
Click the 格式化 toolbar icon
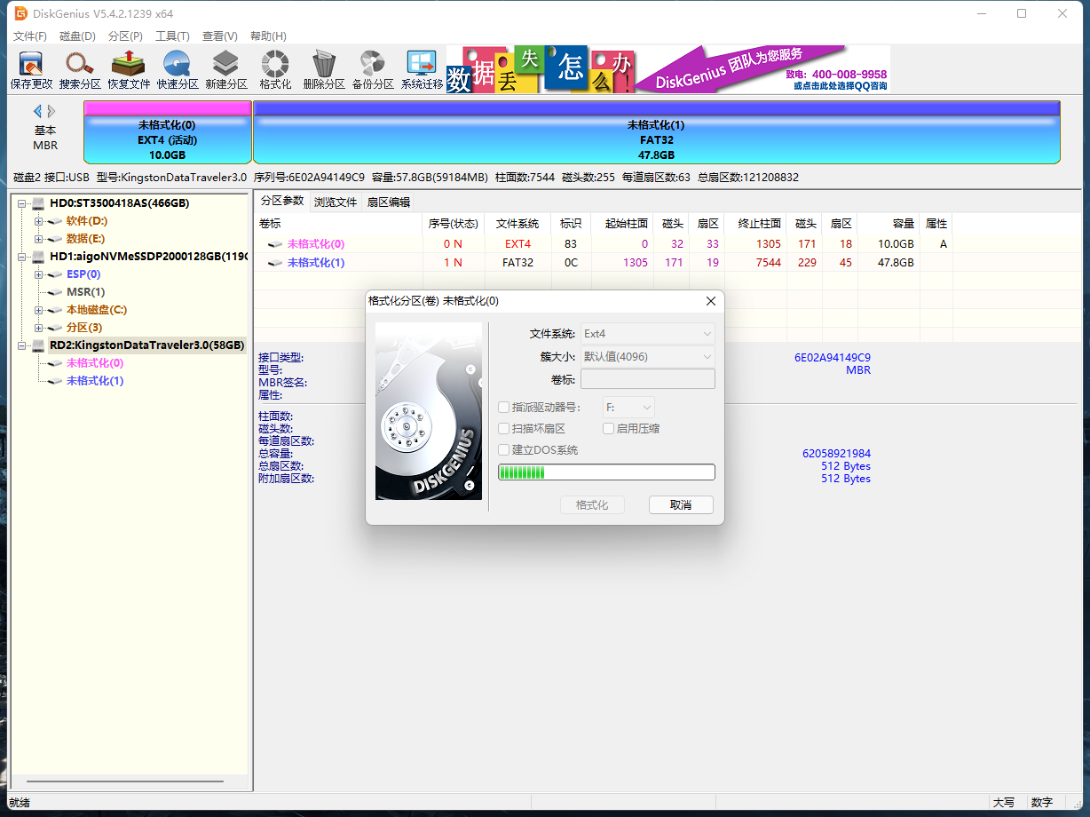coord(275,65)
